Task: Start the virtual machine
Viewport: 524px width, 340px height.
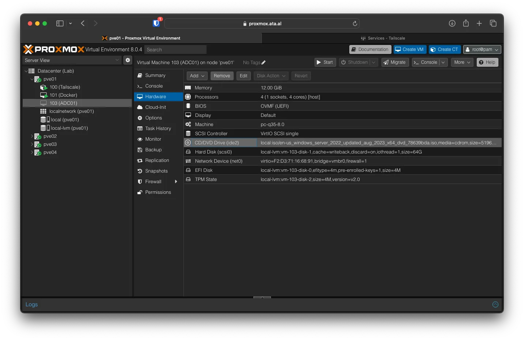Action: (x=325, y=62)
